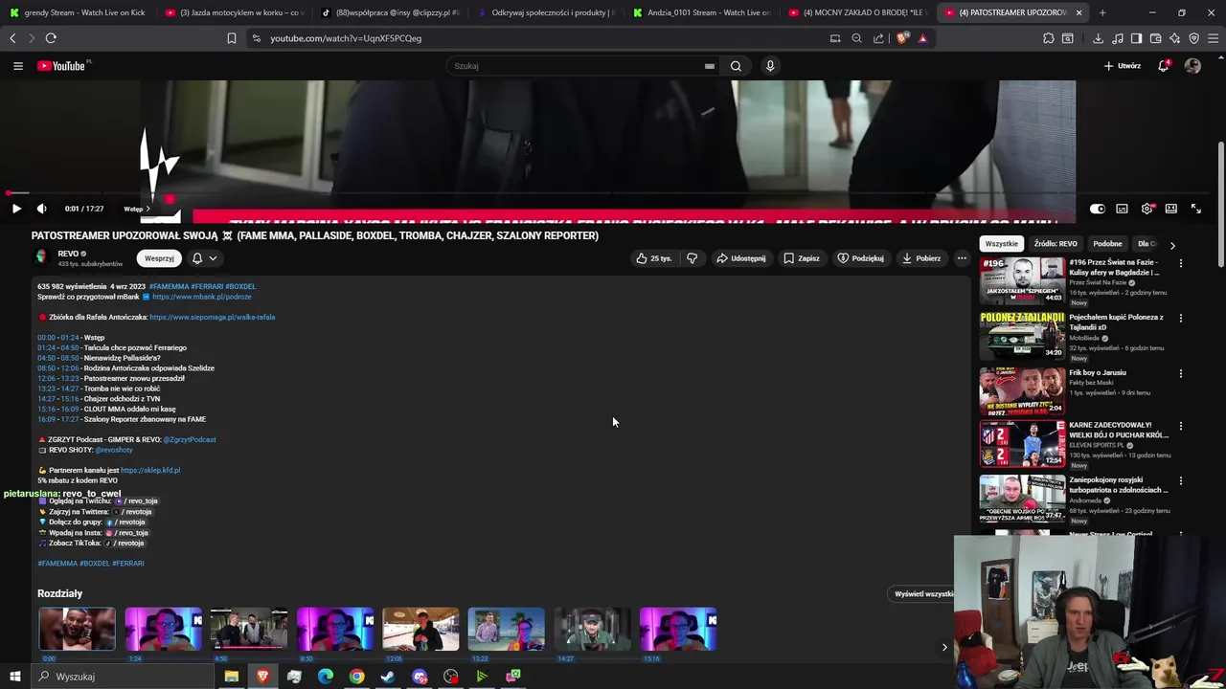The height and width of the screenshot is (689, 1226).
Task: Mute the video volume
Action: point(41,209)
